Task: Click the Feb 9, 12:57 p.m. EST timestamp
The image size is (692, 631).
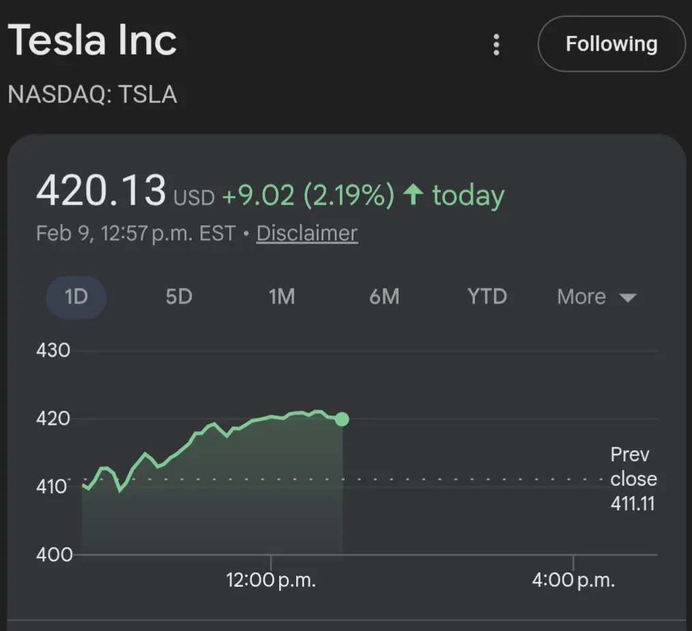Action: pyautogui.click(x=136, y=233)
